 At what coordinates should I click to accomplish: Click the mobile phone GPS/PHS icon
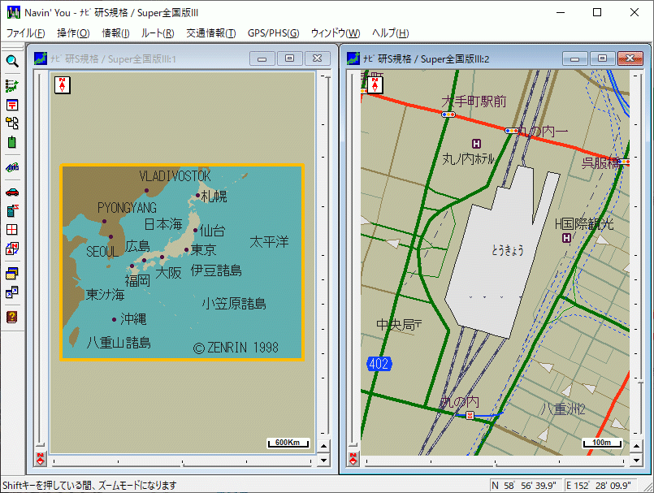click(x=12, y=211)
